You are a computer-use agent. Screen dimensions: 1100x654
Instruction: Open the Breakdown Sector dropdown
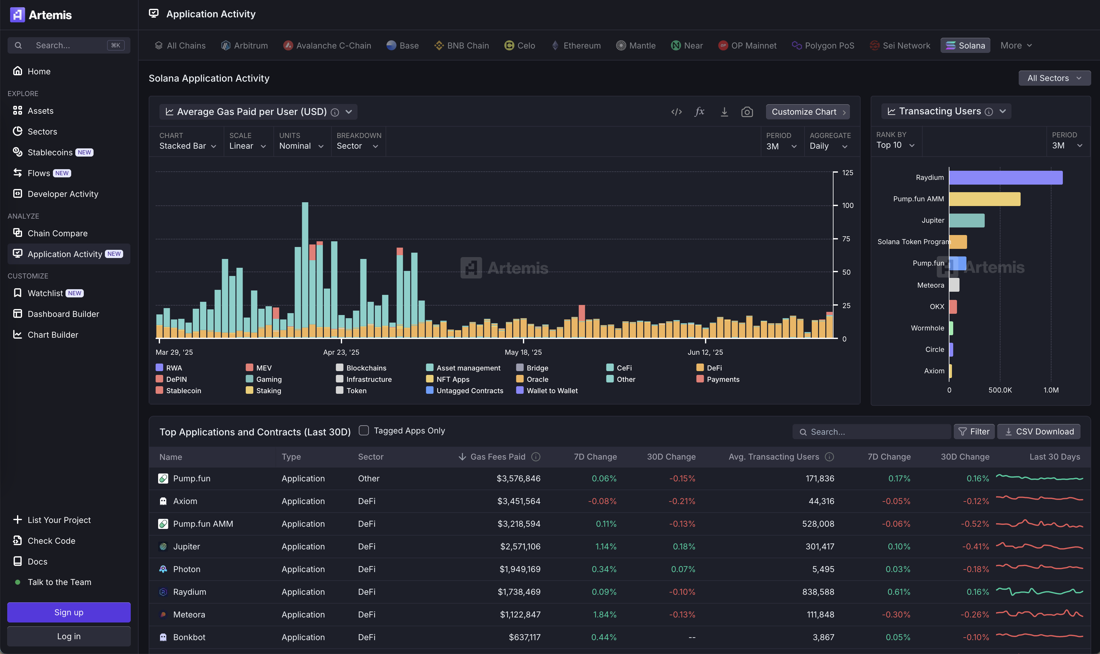click(357, 146)
